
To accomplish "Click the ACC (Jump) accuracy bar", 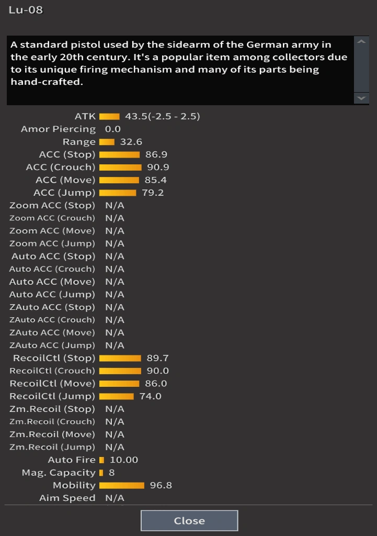I will point(118,193).
